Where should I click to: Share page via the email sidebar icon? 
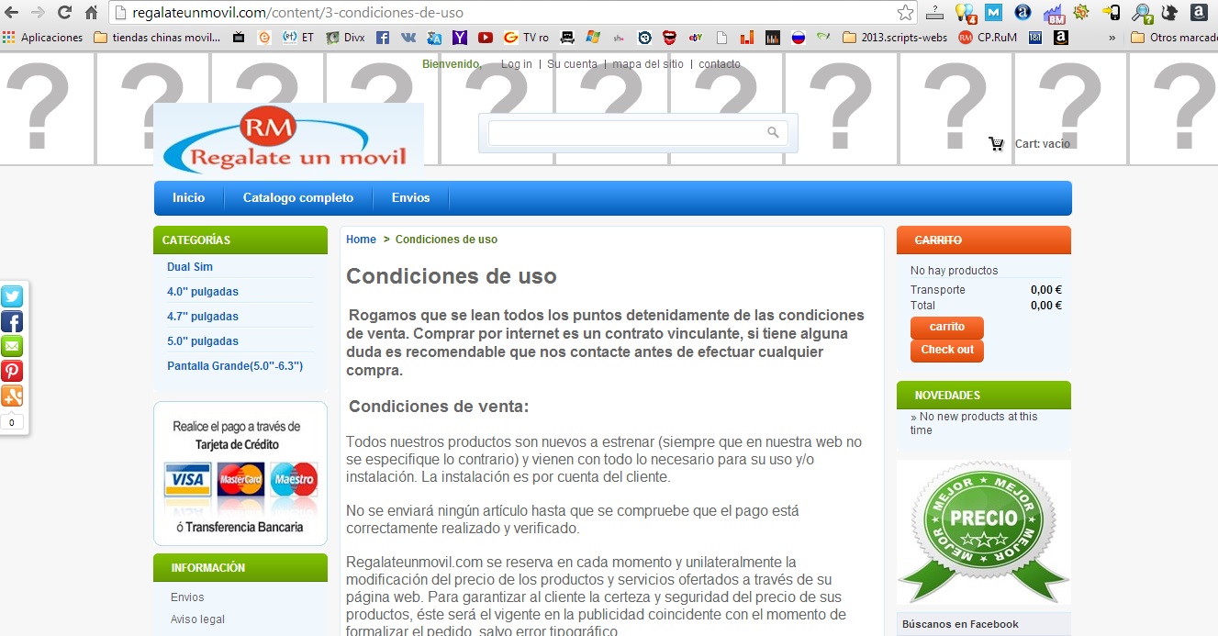tap(12, 346)
